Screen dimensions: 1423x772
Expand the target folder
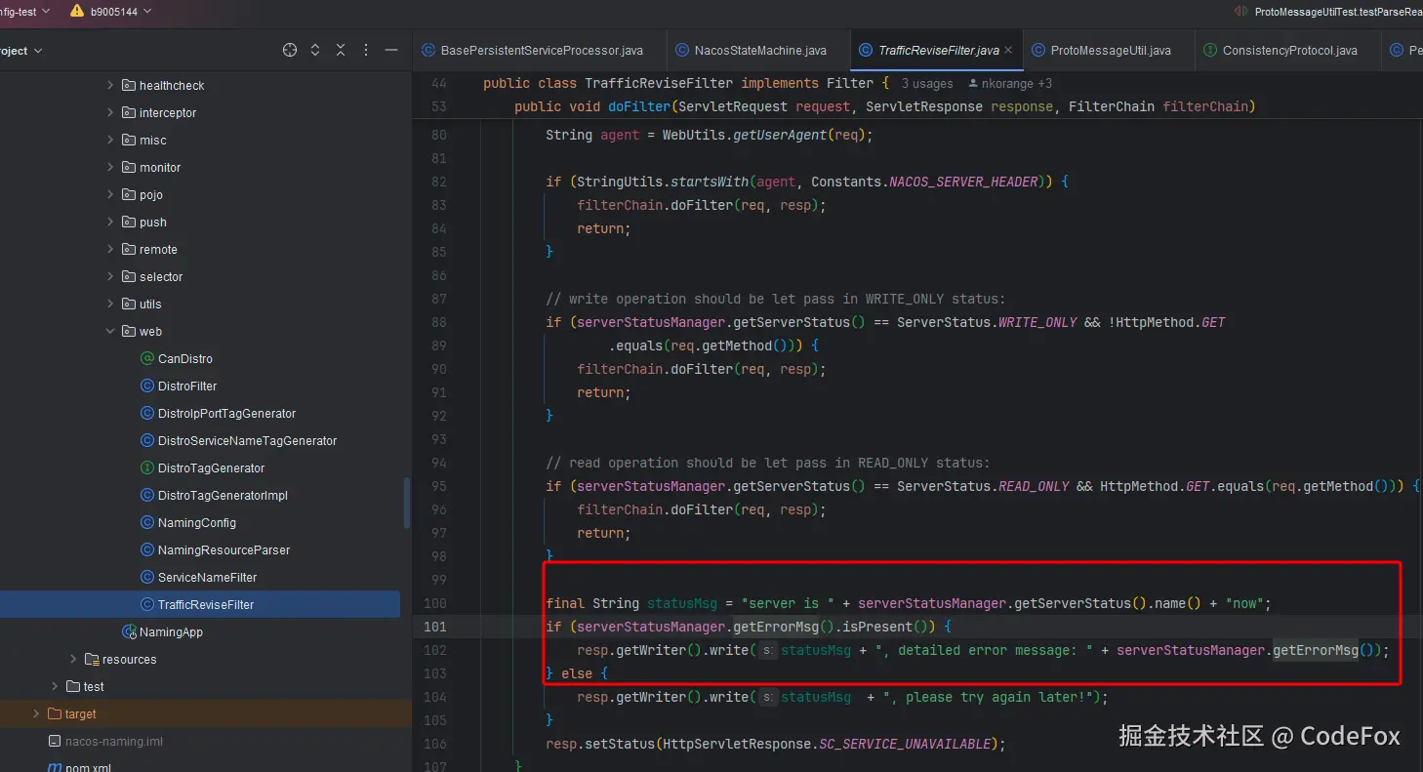tap(37, 714)
